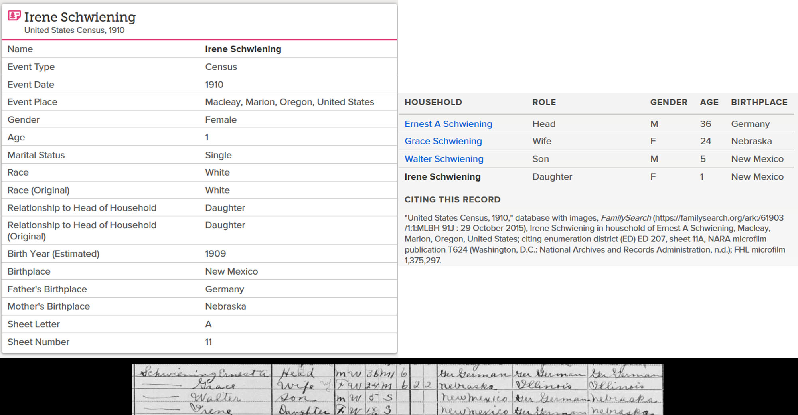Select the United States Census, 1910 subtitle
Screen dimensions: 798x415
click(x=74, y=30)
